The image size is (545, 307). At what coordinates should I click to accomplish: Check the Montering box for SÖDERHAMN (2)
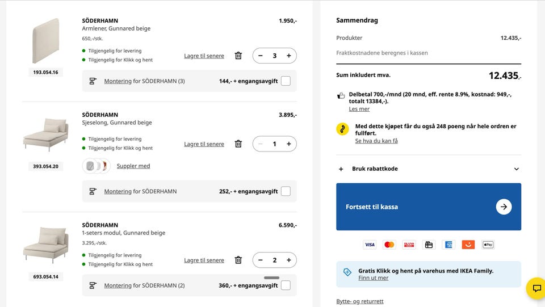pyautogui.click(x=286, y=285)
